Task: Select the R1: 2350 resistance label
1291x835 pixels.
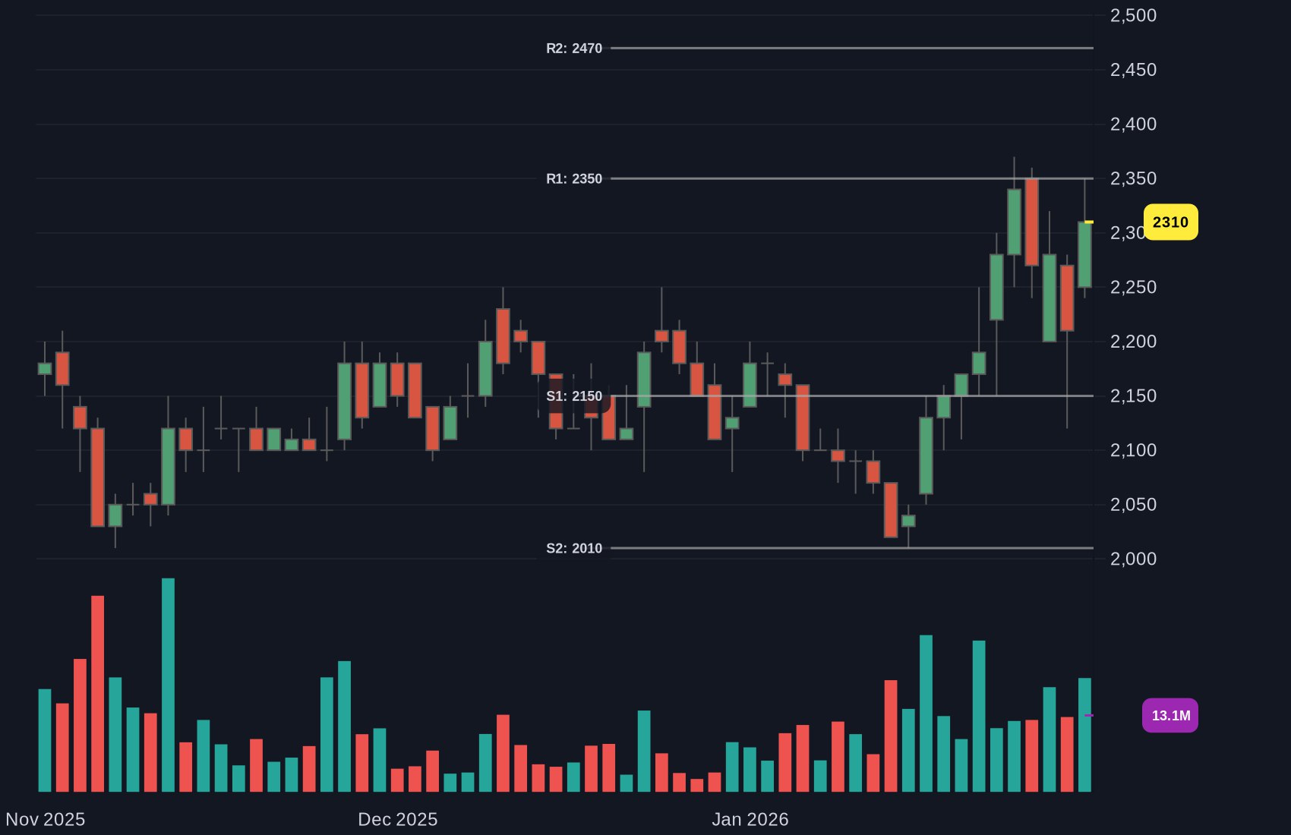Action: pyautogui.click(x=574, y=179)
